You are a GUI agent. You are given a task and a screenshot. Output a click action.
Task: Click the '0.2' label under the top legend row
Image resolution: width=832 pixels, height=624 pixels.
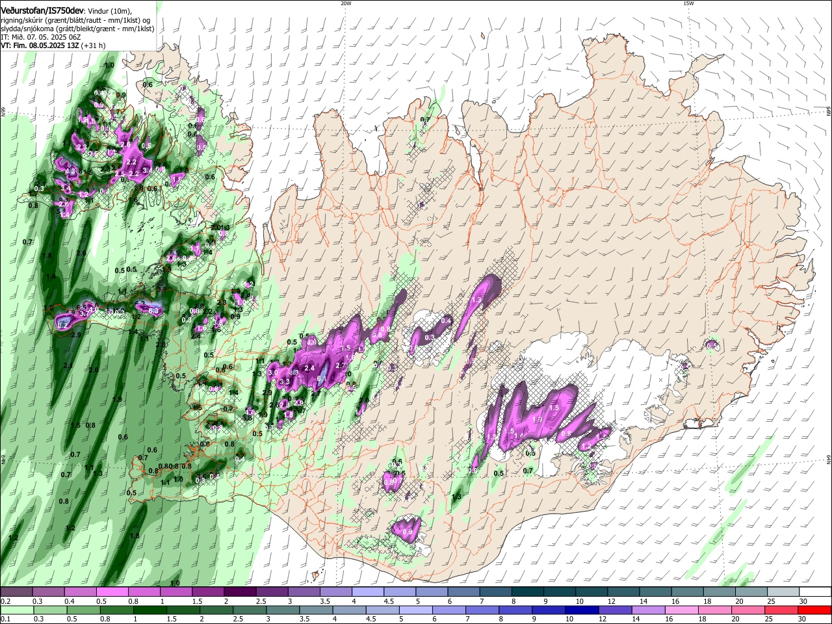[5, 601]
